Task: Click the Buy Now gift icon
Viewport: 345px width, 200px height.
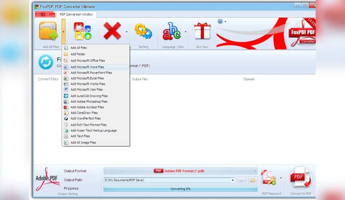Action: pos(202,31)
